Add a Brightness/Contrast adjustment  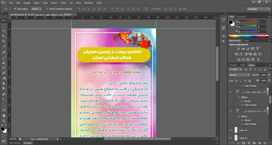coord(238,49)
